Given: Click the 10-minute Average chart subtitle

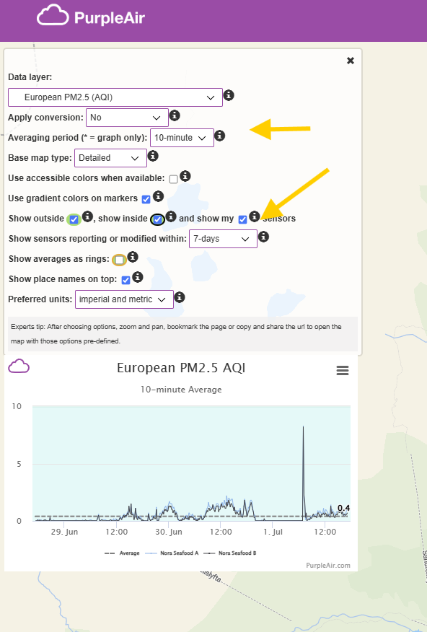Looking at the screenshot, I should coord(181,390).
